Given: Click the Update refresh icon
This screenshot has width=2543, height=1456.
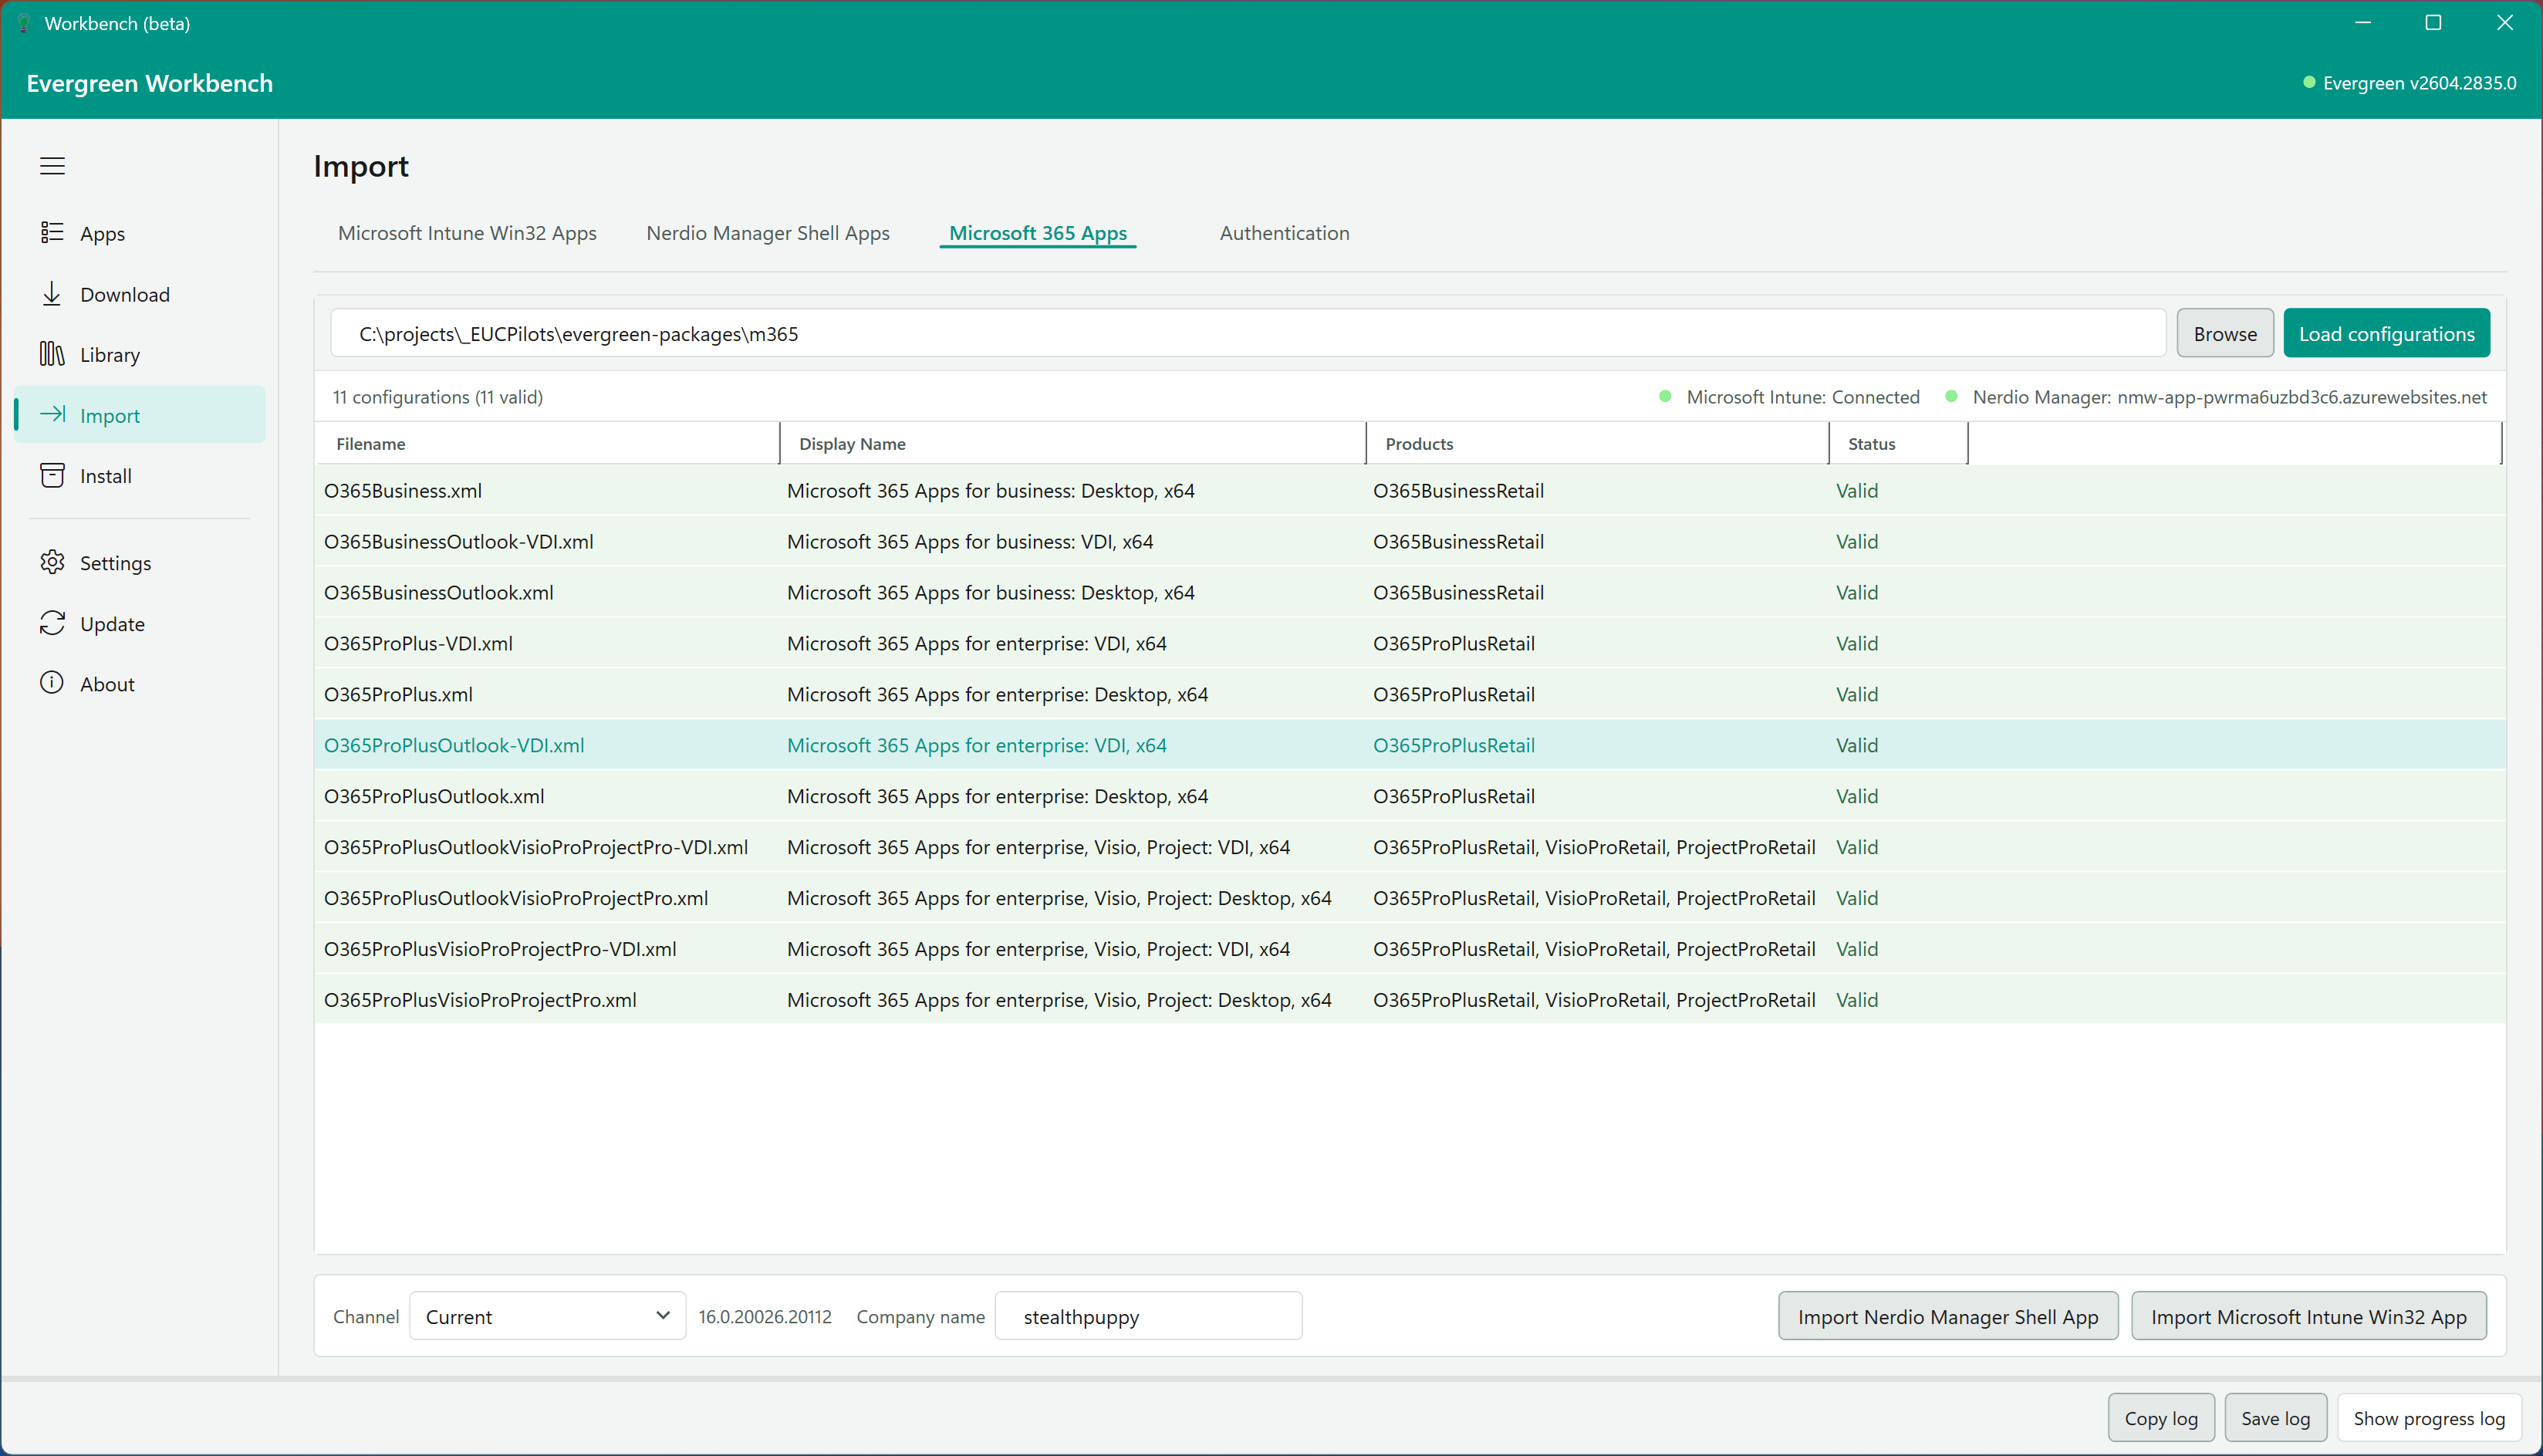Looking at the screenshot, I should pyautogui.click(x=52, y=624).
